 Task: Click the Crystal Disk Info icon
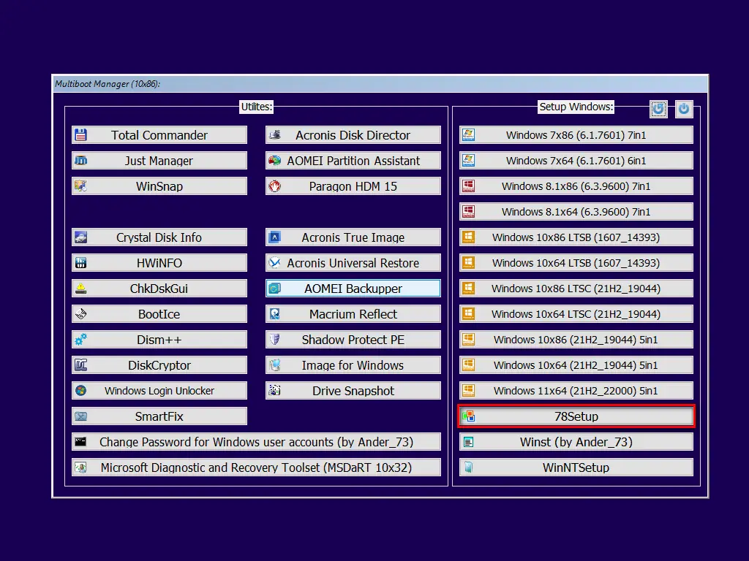80,237
